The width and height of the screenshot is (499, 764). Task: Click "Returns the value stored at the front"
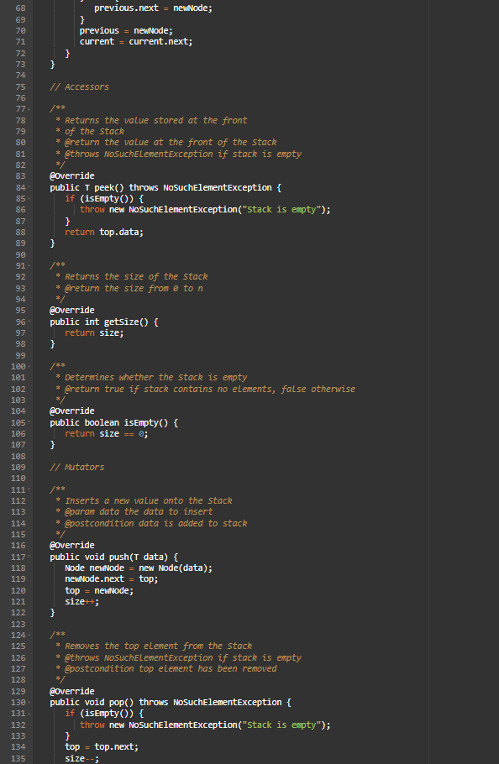pyautogui.click(x=156, y=120)
